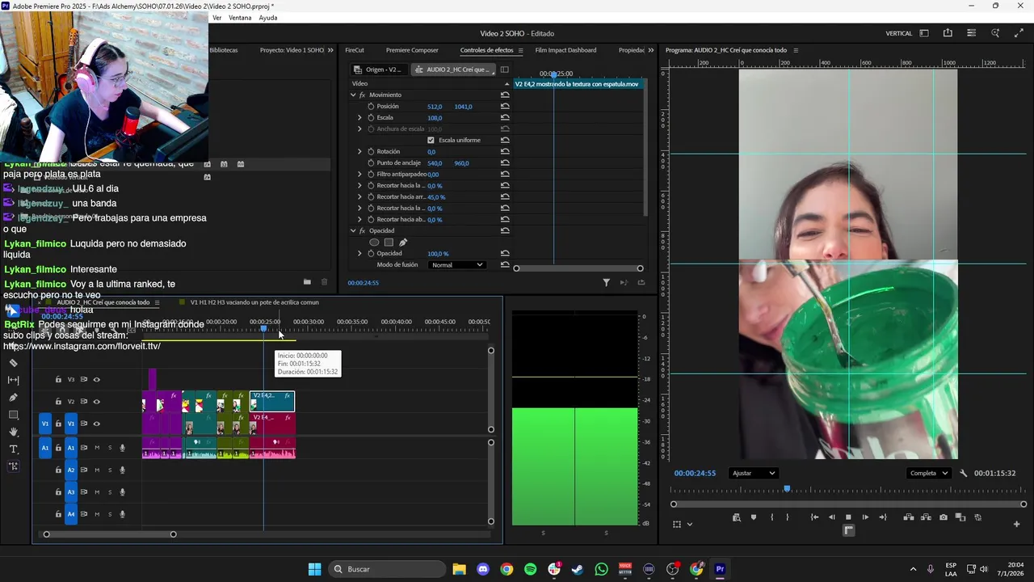Open the Ayuda menu
Image resolution: width=1034 pixels, height=582 pixels.
coord(268,18)
